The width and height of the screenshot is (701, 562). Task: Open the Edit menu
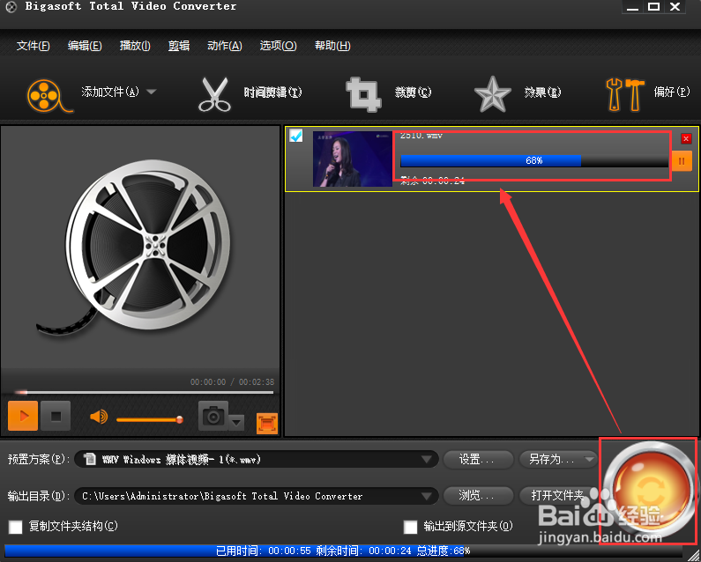tap(85, 46)
